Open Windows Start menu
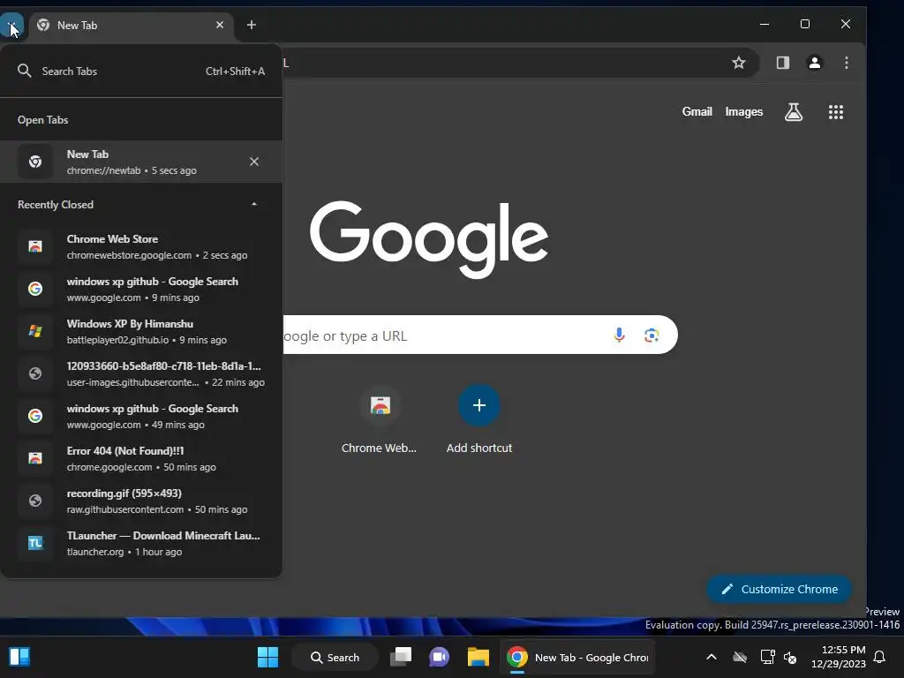This screenshot has height=678, width=904. [x=267, y=657]
